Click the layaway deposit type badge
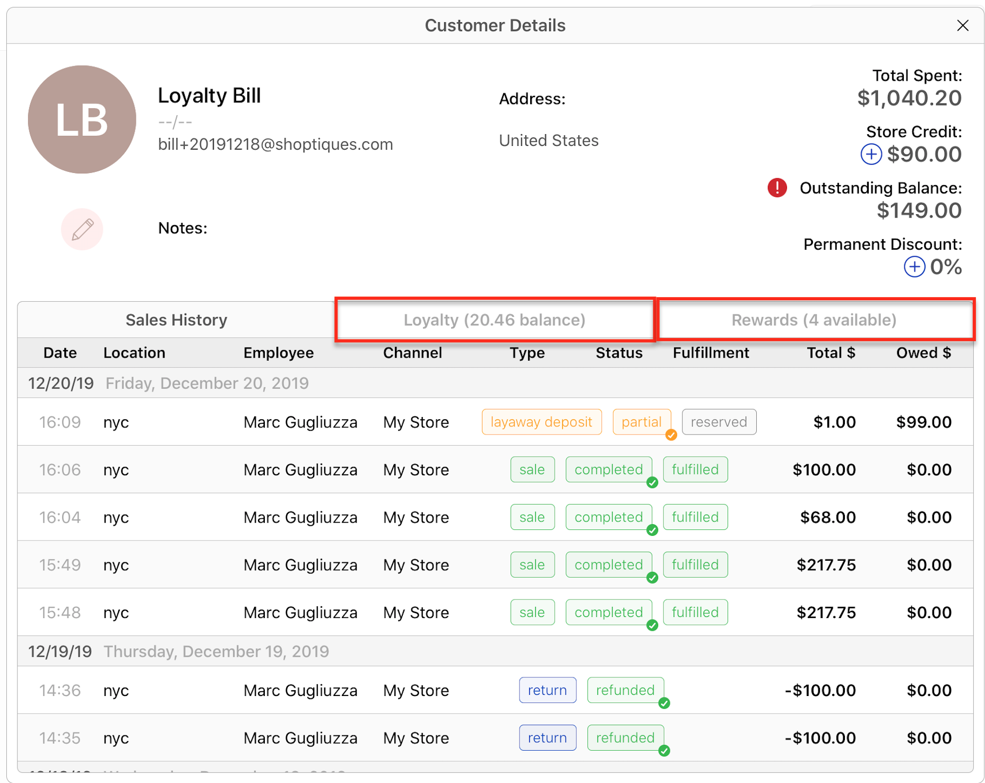 click(541, 422)
